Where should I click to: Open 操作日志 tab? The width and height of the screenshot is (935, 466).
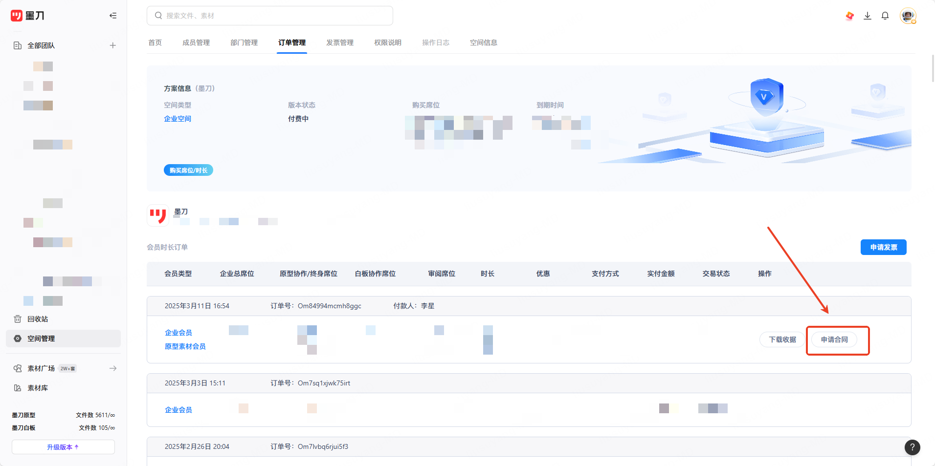[x=436, y=42]
